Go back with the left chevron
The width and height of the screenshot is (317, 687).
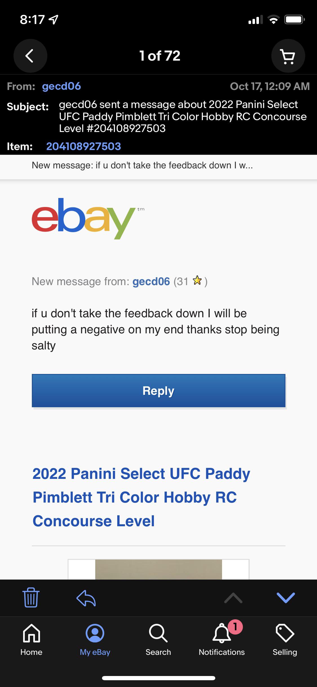coord(30,56)
